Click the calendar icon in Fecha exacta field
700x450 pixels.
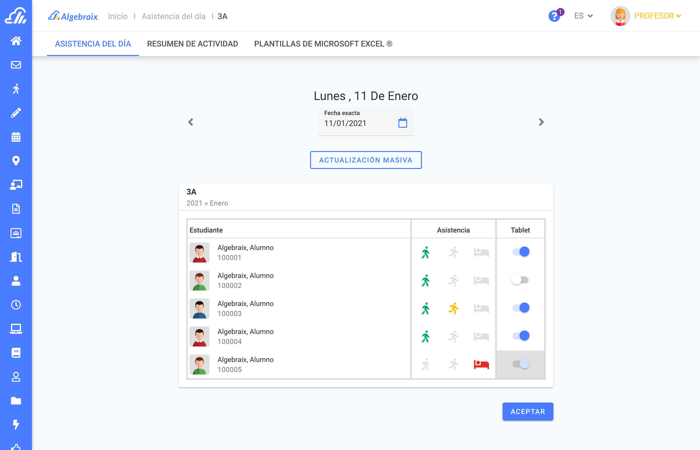coord(402,123)
